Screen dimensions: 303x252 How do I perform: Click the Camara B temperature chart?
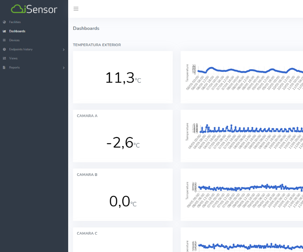coord(244,194)
